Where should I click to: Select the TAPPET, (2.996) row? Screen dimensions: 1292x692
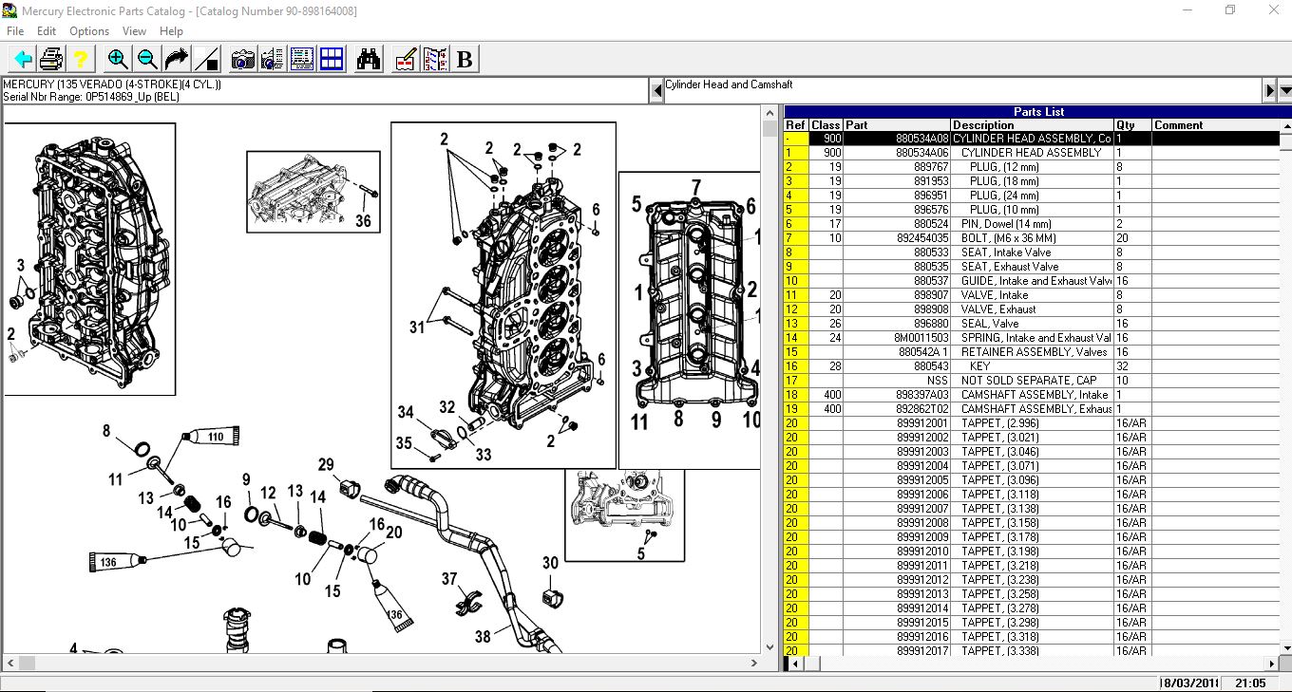click(1032, 423)
